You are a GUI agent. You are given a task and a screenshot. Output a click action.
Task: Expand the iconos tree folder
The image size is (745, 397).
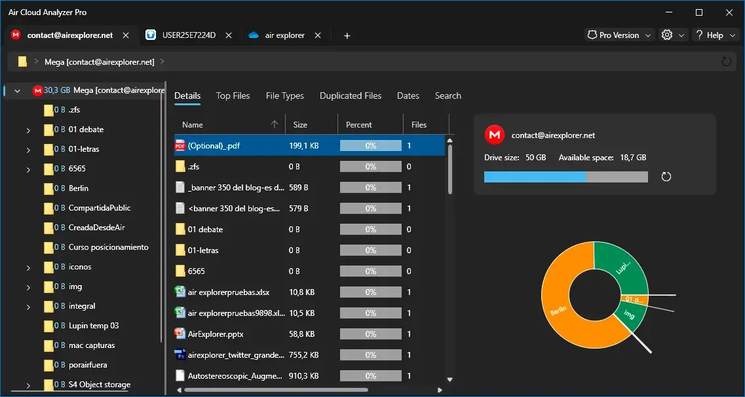click(x=29, y=268)
